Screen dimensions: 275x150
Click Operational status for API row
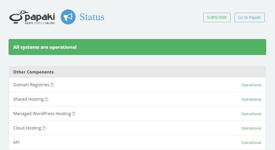[x=251, y=143]
